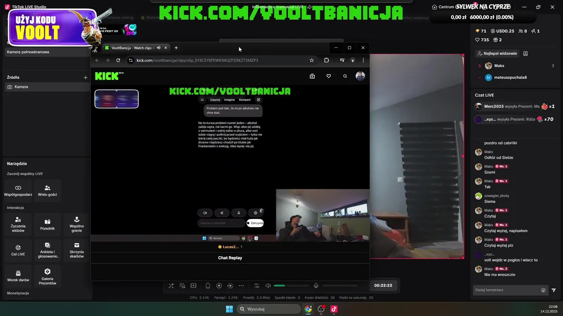Open Wielu gości tool
This screenshot has height=316, width=563.
click(x=48, y=190)
